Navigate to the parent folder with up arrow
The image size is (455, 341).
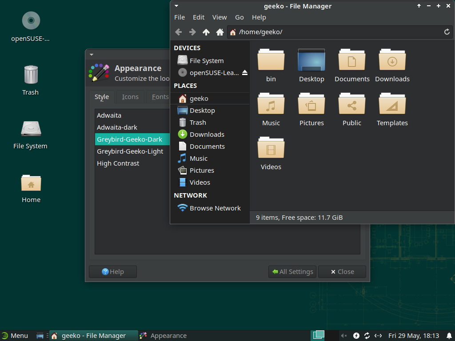(x=206, y=32)
